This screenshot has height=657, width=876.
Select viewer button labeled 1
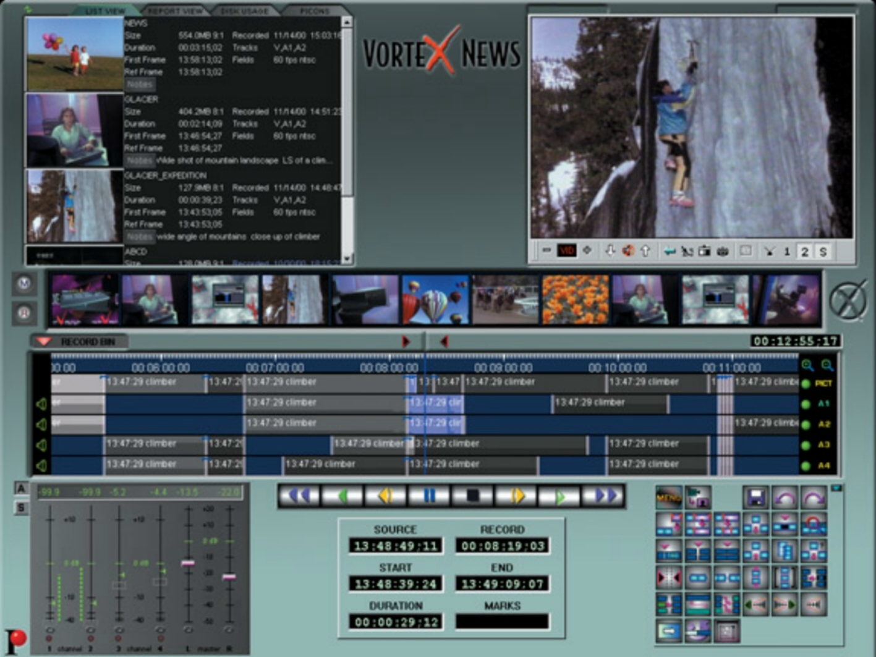pyautogui.click(x=786, y=252)
